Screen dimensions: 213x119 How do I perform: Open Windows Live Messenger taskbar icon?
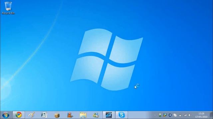[x=96, y=115]
